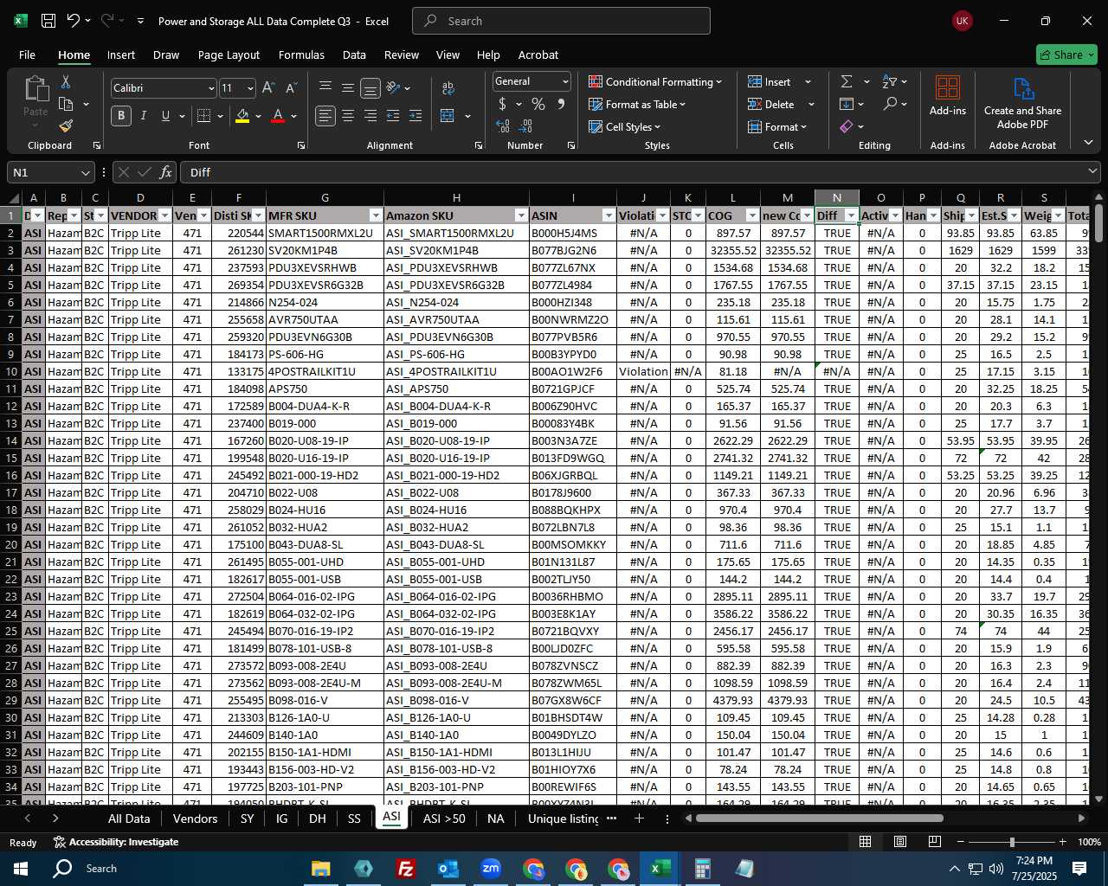Image resolution: width=1108 pixels, height=886 pixels.
Task: Click the Font Color red A
Action: point(278,116)
